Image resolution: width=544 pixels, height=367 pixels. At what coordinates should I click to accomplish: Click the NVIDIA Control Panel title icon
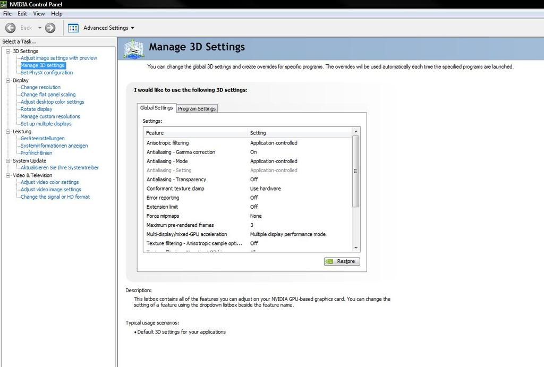click(4, 4)
